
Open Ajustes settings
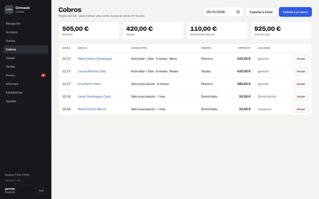click(26, 101)
